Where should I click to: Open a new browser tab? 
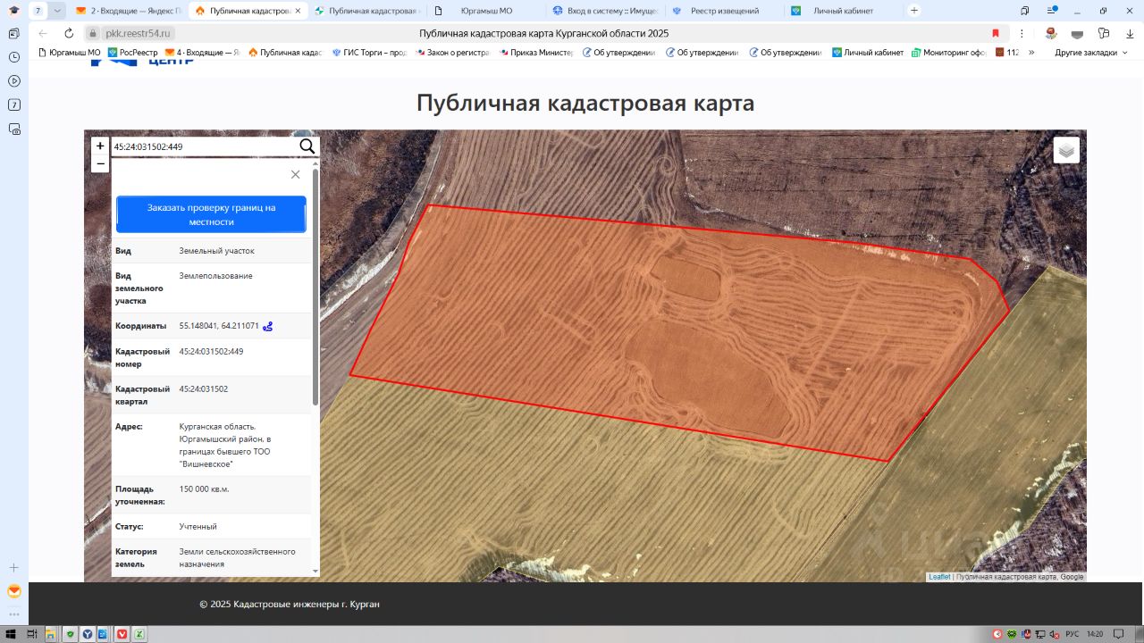pos(913,11)
